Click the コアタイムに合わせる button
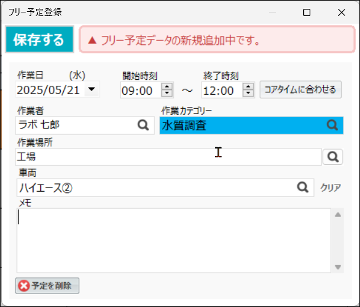Viewport: 360px width, 307px height. coord(300,90)
